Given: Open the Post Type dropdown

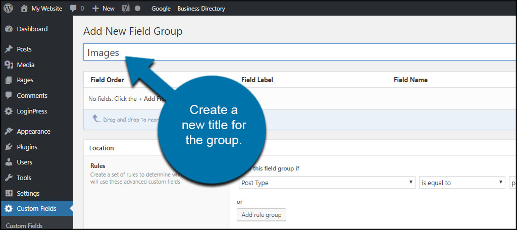Looking at the screenshot, I should point(327,183).
